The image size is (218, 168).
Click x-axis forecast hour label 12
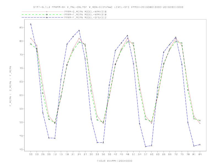(x=55, y=154)
